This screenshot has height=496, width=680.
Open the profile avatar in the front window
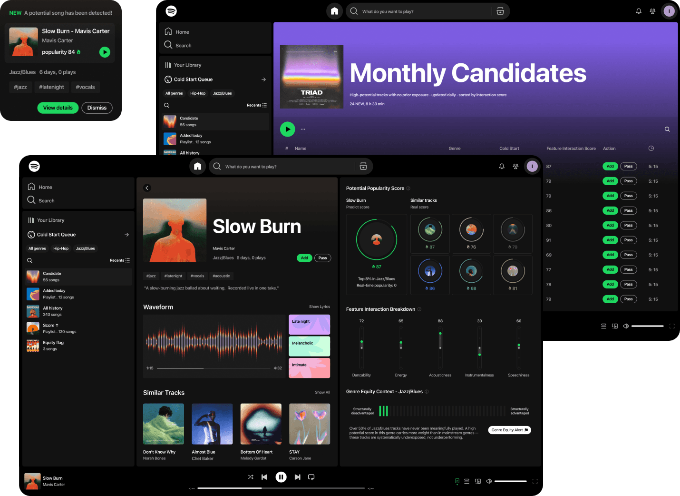532,166
